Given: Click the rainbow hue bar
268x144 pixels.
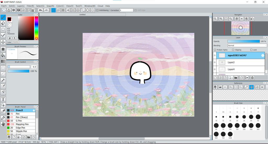Looking at the screenshot, I should coord(36,28).
